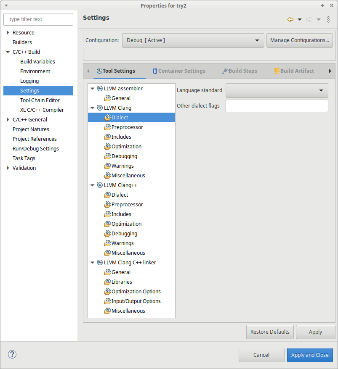Click the Apply button

(x=315, y=332)
